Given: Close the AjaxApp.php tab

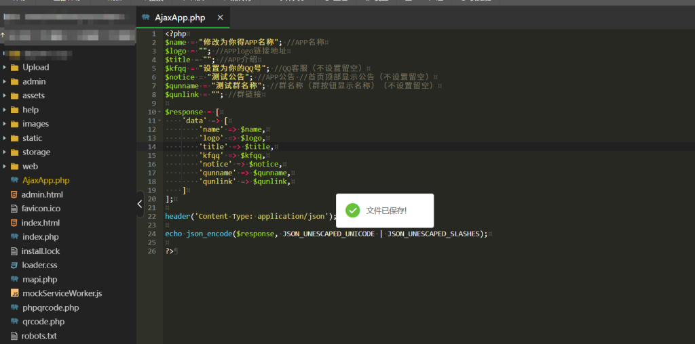Looking at the screenshot, I should 221,18.
